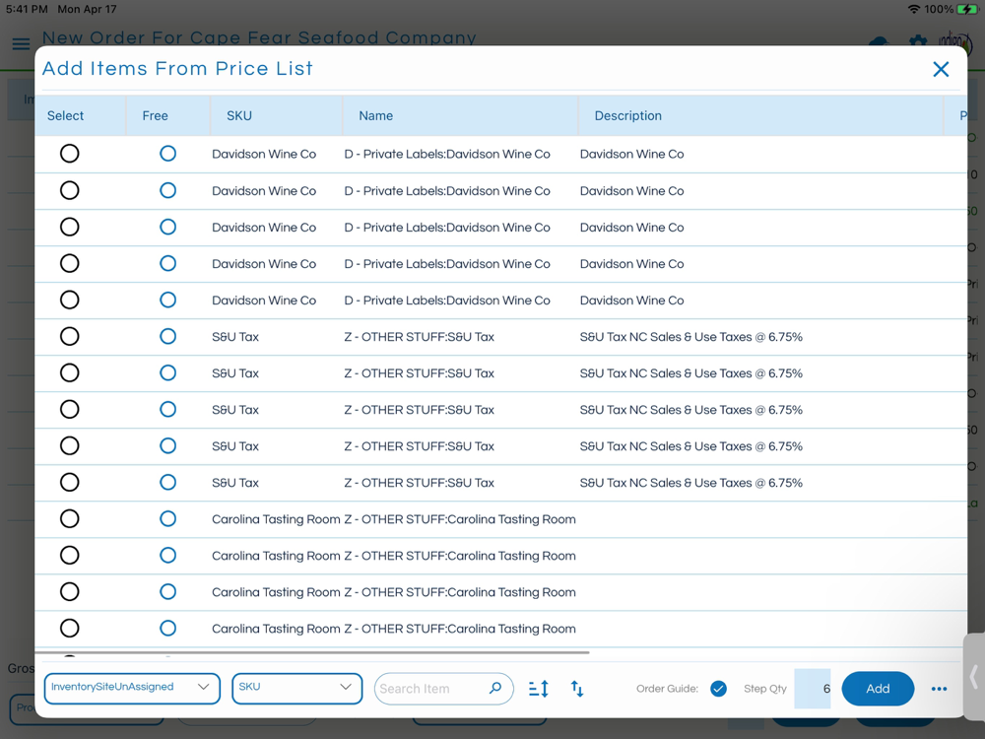
Task: Select the last S&U Tax row
Action: coord(70,482)
